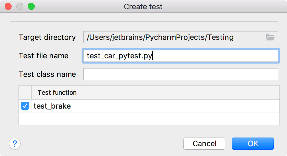Open help with the question mark button
Viewport: 287px width, 156px height.
coord(15,144)
